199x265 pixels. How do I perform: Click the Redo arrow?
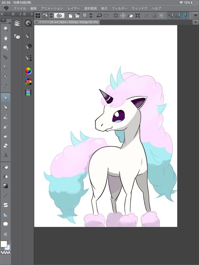pos(106,16)
